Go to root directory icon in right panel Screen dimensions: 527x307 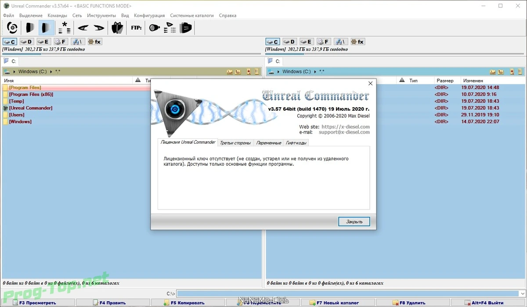coord(493,72)
